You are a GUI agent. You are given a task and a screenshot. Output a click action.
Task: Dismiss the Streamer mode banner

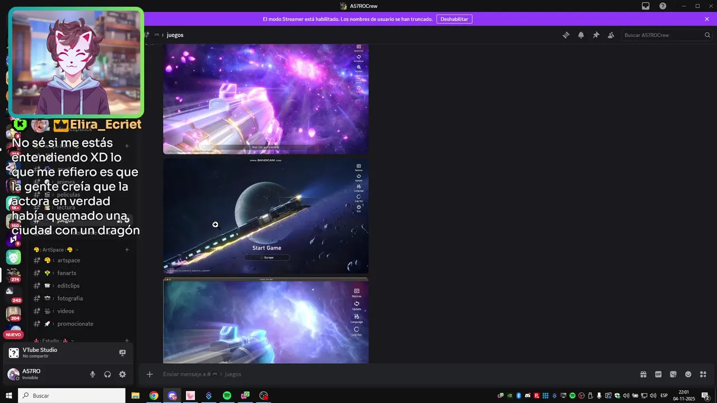tap(707, 19)
